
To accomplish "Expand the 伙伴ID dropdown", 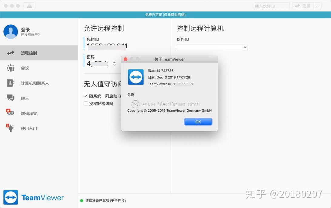I will 245,47.
